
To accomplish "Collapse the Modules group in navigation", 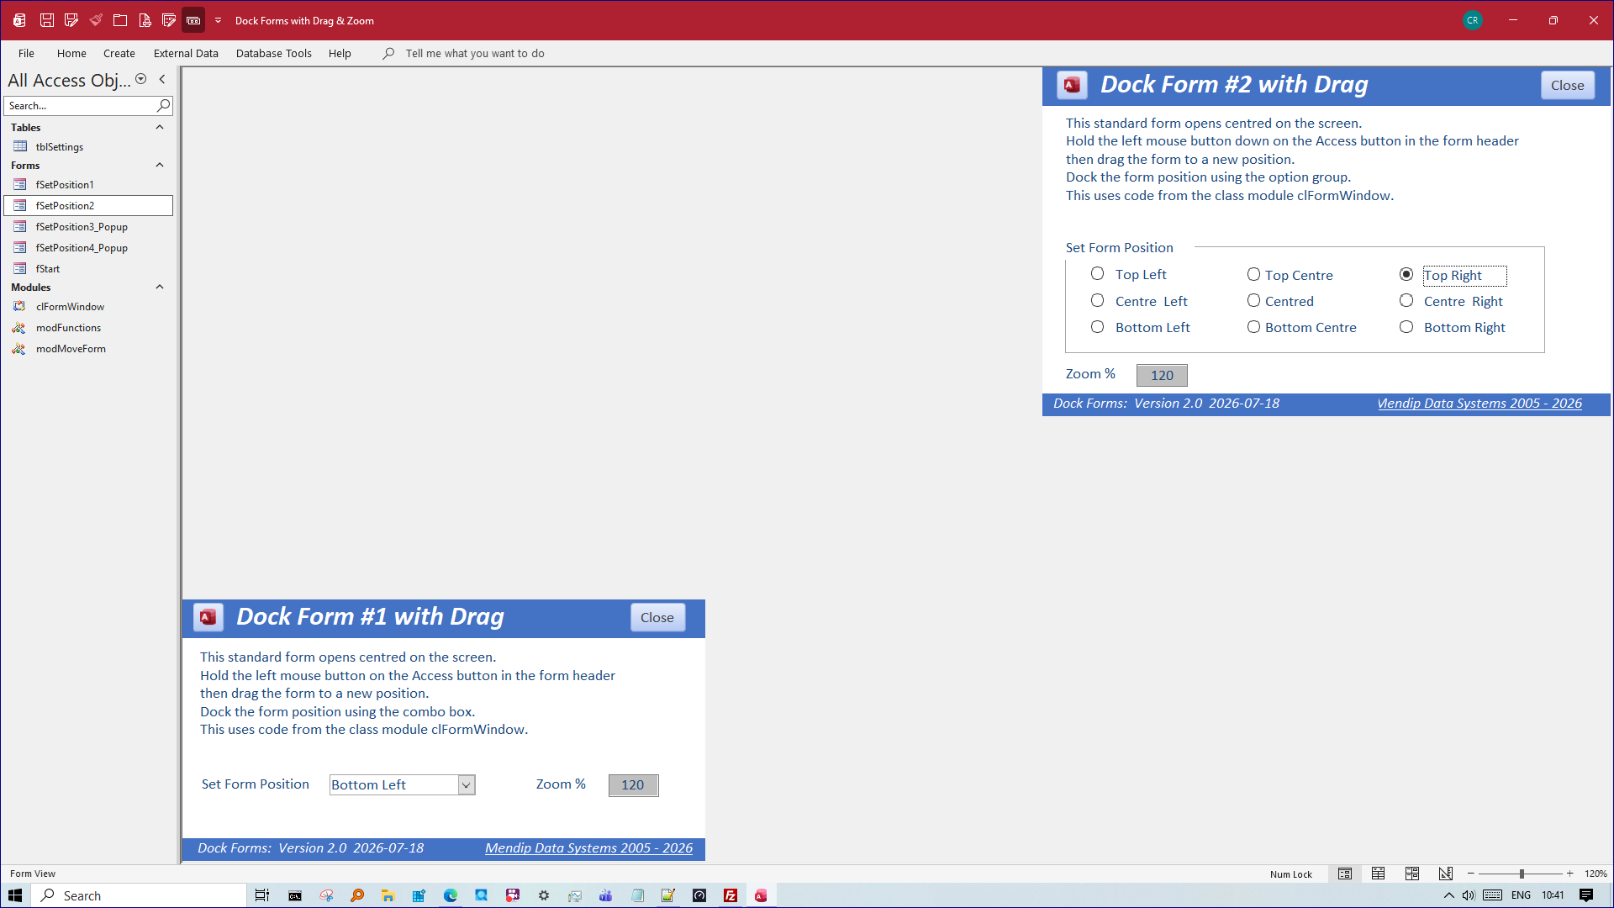I will [x=160, y=288].
